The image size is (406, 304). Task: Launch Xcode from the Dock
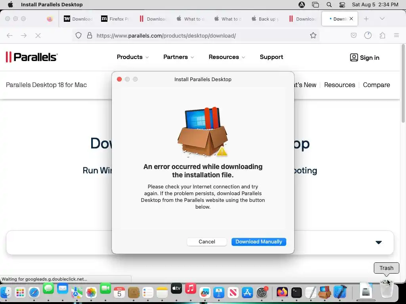click(x=340, y=292)
